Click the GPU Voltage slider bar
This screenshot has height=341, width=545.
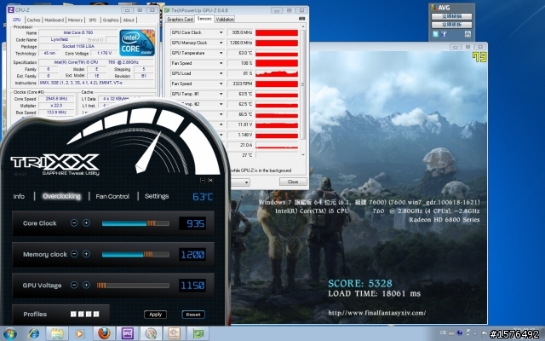tap(133, 286)
